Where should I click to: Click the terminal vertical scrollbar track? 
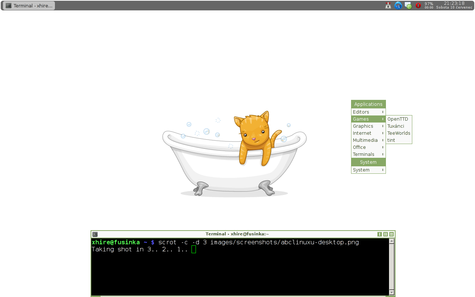point(392,267)
